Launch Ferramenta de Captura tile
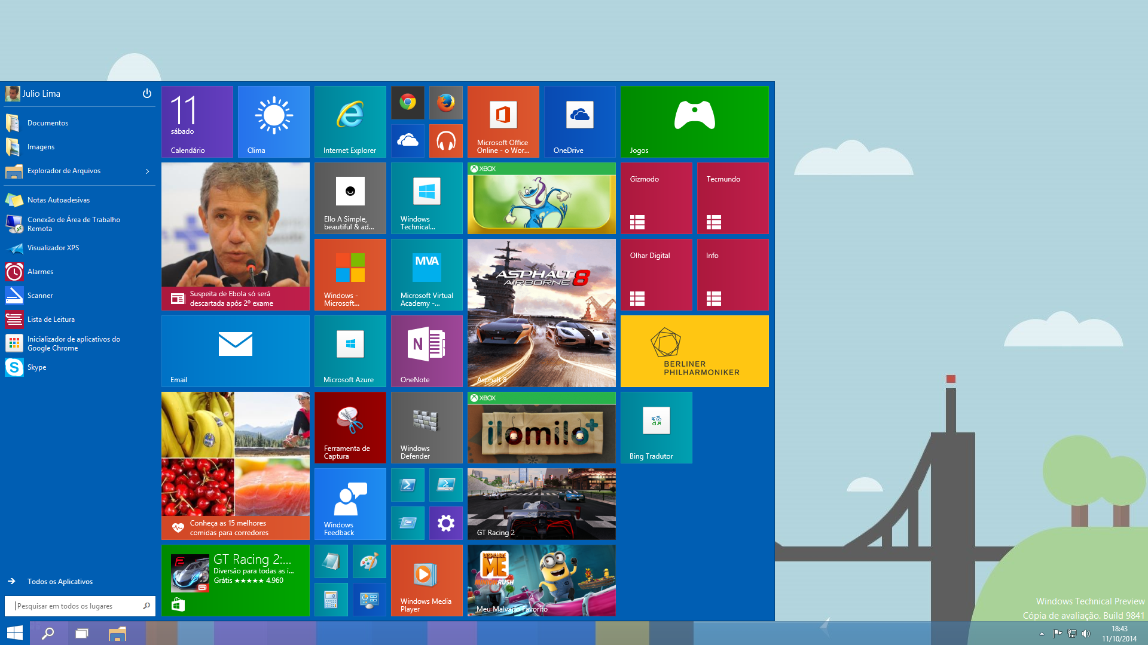This screenshot has height=645, width=1148. tap(350, 428)
